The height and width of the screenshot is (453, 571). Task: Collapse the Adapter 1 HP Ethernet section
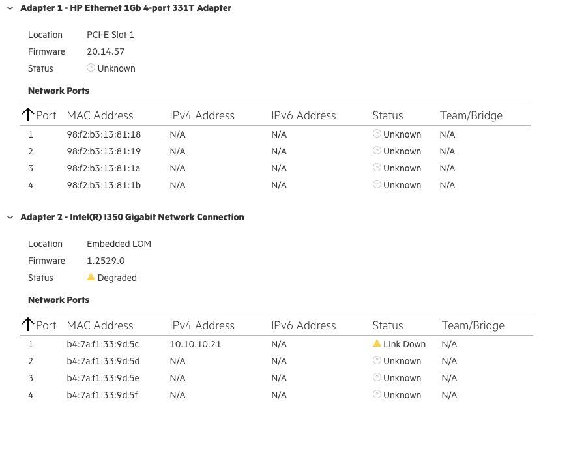click(x=10, y=8)
